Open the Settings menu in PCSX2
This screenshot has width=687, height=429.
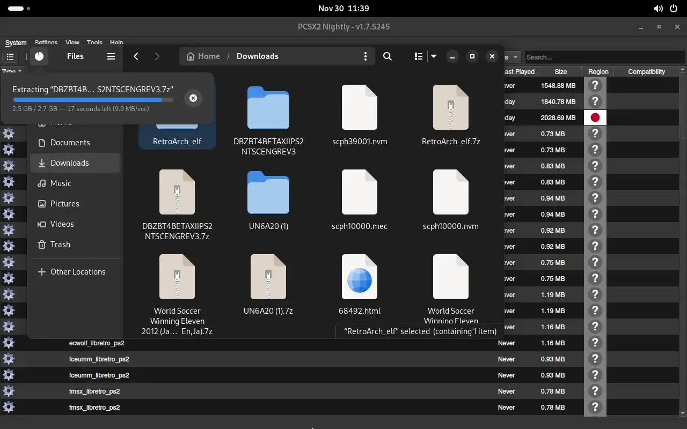point(46,42)
